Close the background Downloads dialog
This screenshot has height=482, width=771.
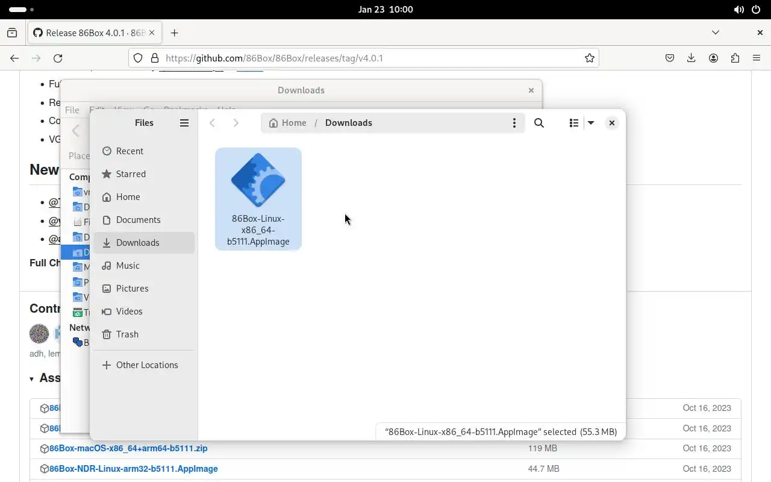[x=531, y=90]
